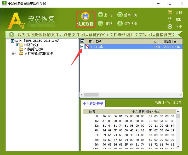Click the app logo in the title bar
This screenshot has width=188, height=155.
point(4,3)
